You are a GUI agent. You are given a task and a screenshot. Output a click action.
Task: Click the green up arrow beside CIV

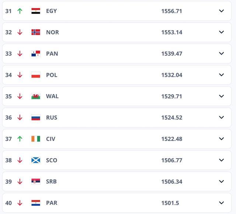(x=20, y=139)
